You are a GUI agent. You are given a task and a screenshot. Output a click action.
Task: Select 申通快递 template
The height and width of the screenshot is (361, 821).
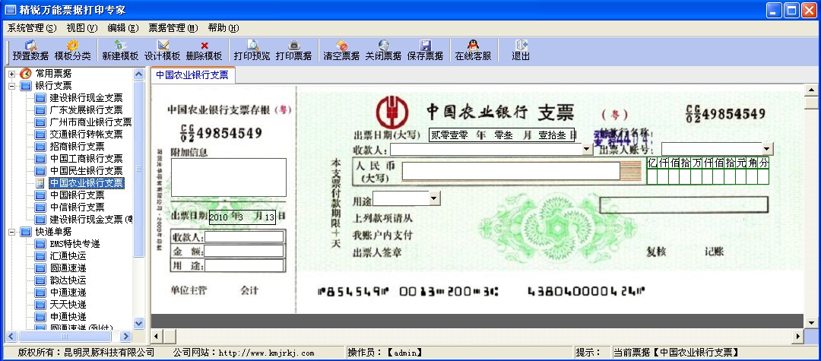68,316
